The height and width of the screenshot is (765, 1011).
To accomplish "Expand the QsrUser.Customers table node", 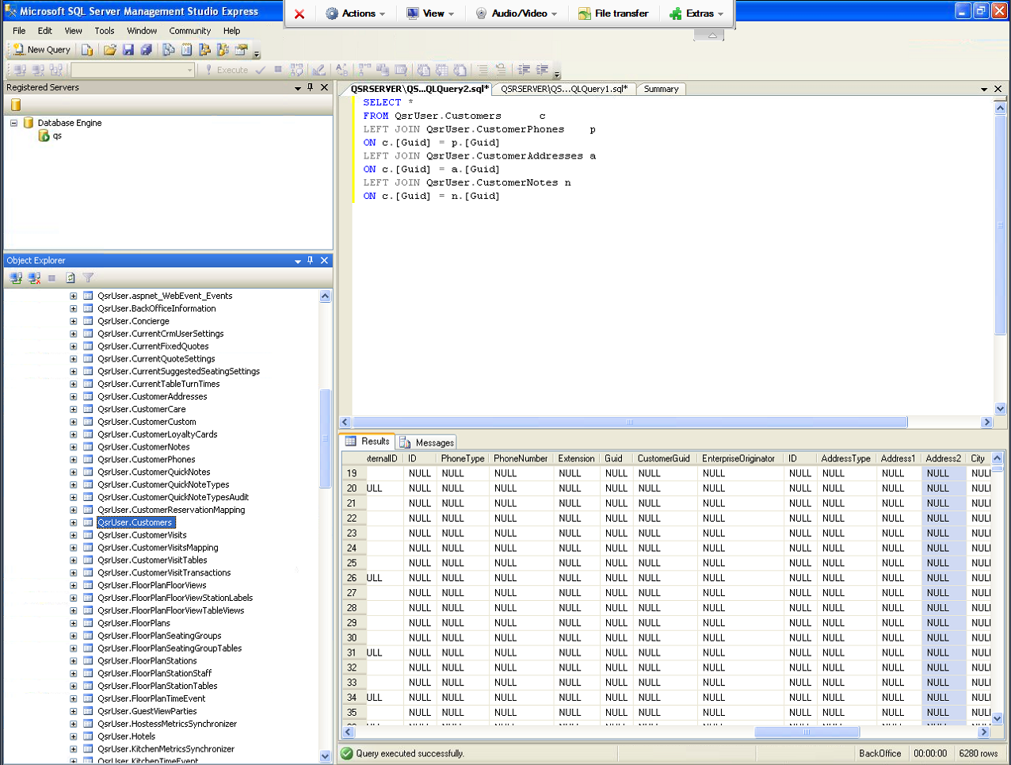I will coord(73,522).
